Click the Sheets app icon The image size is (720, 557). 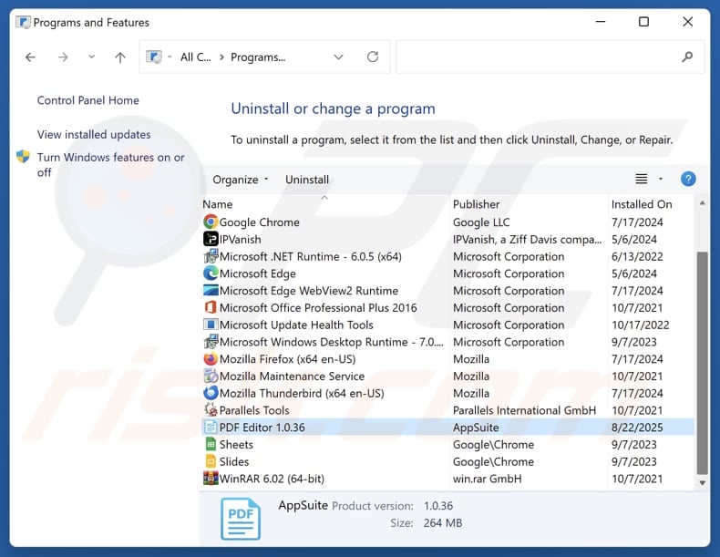pyautogui.click(x=211, y=445)
